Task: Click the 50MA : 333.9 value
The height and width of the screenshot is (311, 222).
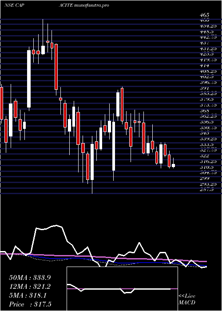Action: coord(30,278)
